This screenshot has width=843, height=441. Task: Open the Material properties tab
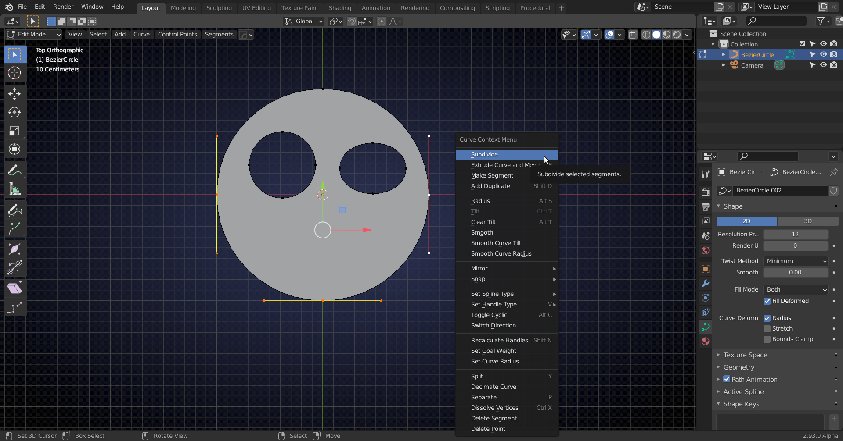pyautogui.click(x=706, y=341)
